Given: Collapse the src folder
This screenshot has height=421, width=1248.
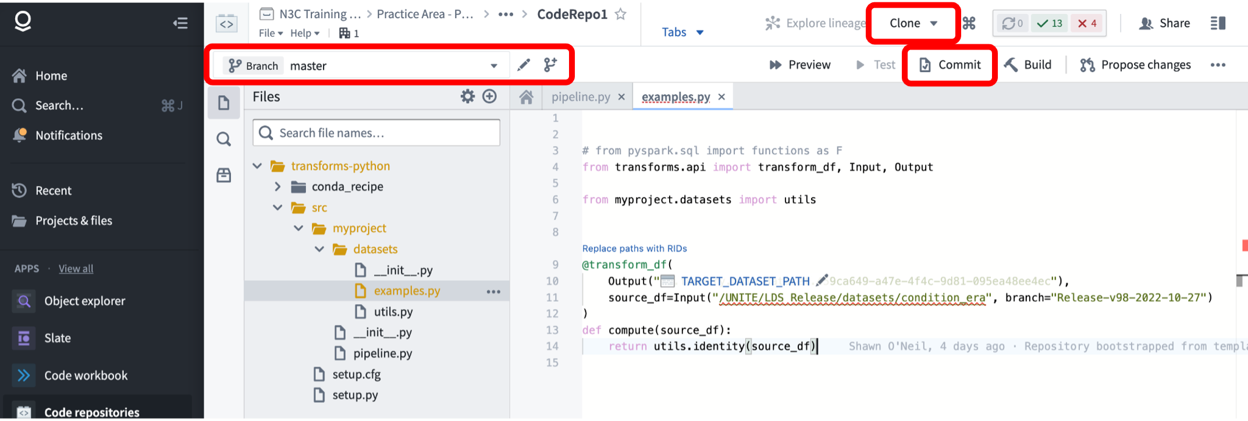Looking at the screenshot, I should [278, 208].
